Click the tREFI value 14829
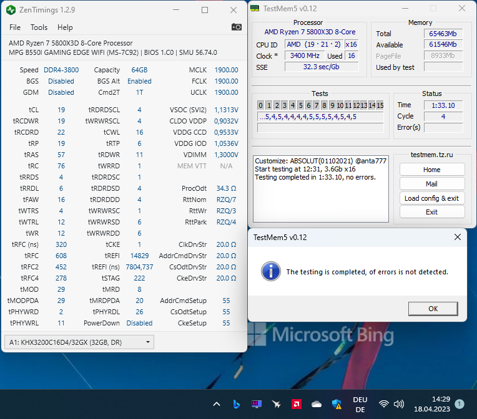This screenshot has height=419, width=477. tap(139, 256)
